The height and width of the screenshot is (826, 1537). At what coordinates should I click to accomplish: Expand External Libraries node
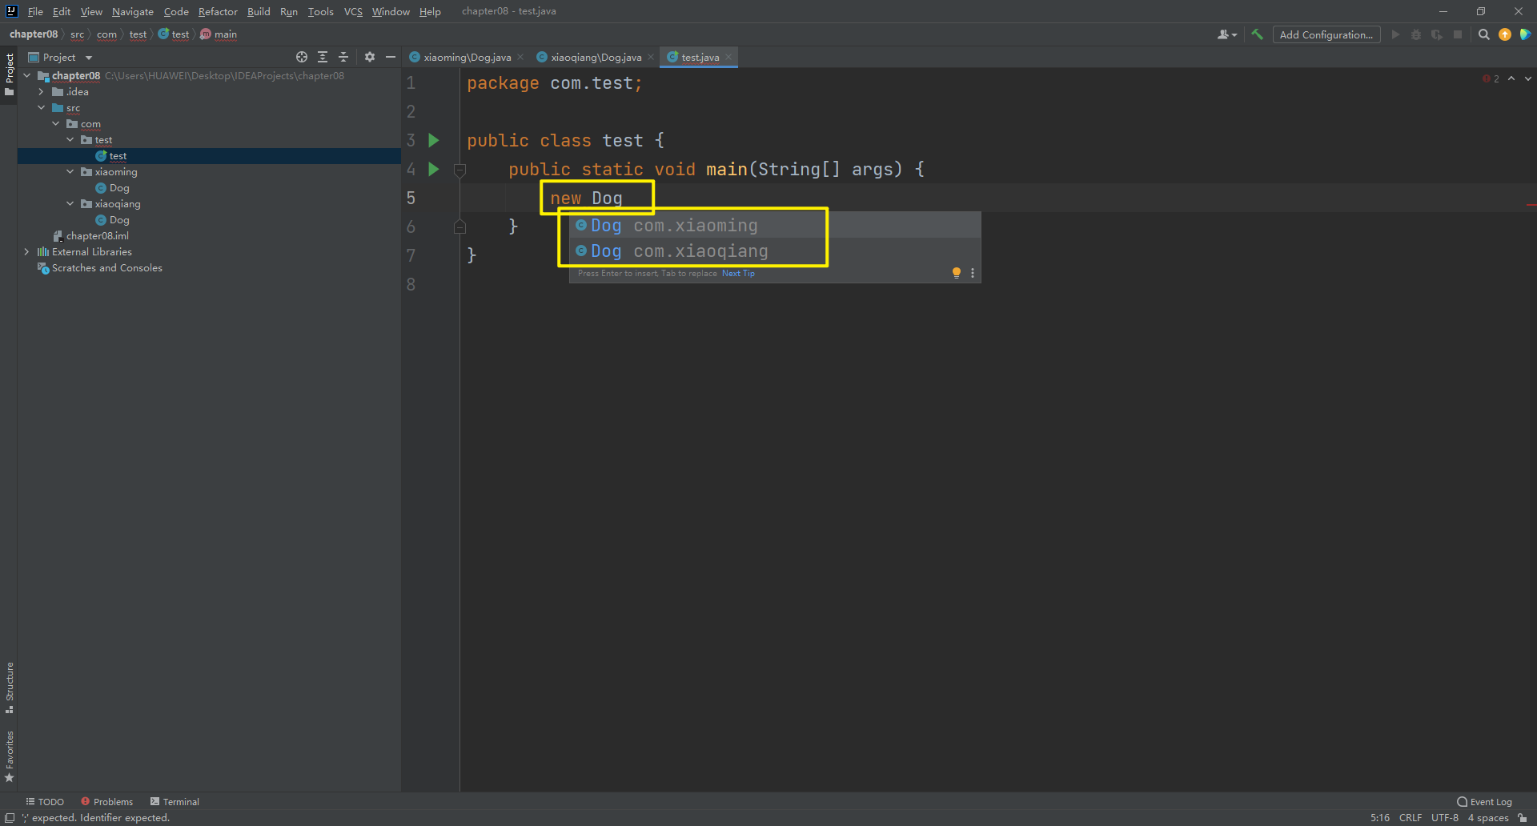pos(27,251)
